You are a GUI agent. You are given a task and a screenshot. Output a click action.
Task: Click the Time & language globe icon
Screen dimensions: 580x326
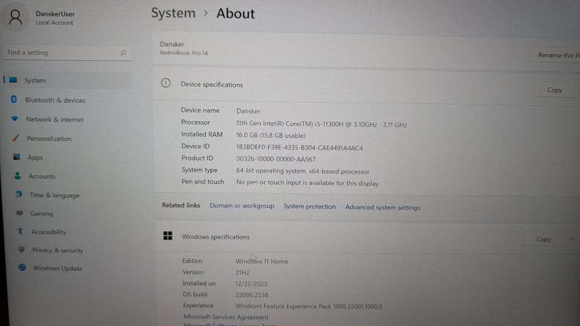[19, 194]
